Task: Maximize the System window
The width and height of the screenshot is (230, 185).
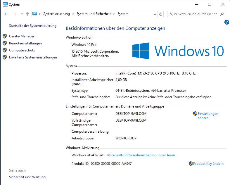Action: click(x=210, y=5)
